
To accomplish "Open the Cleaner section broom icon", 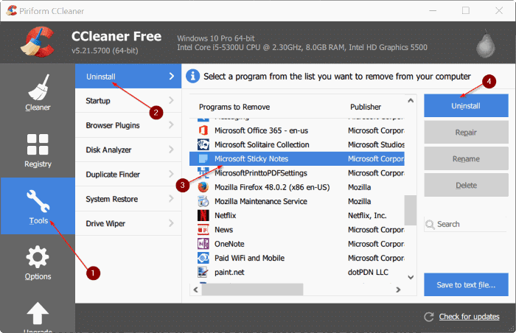I will click(38, 87).
